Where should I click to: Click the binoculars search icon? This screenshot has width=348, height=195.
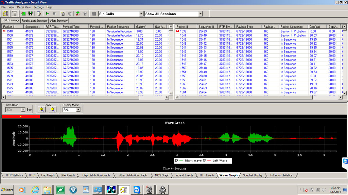(31, 14)
